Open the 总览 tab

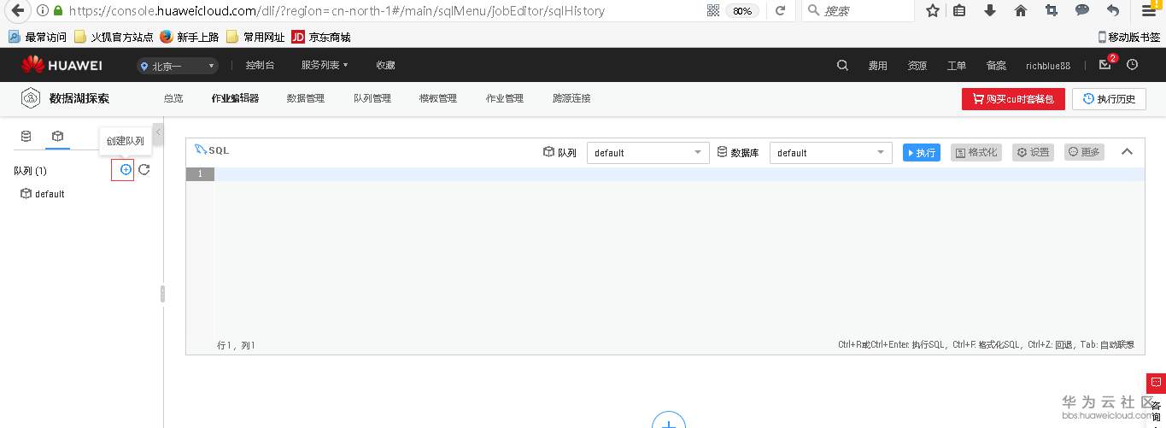point(173,98)
